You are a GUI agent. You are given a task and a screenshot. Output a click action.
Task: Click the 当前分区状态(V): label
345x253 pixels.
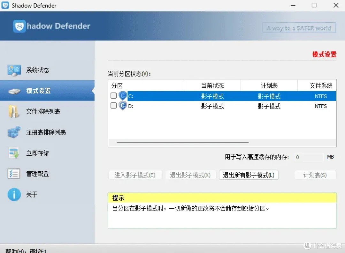pos(129,74)
